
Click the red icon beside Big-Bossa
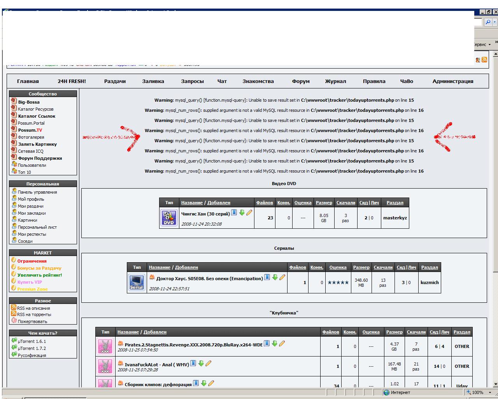pos(14,101)
